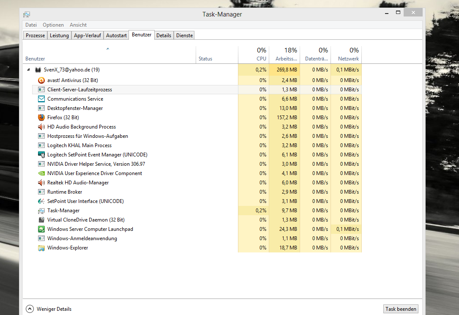Click the HD Audio Background Process speaker icon
Image resolution: width=459 pixels, height=315 pixels.
41,127
